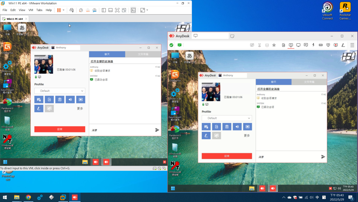Revert the VM to its previous snapshot
The height and width of the screenshot is (202, 358).
88,10
